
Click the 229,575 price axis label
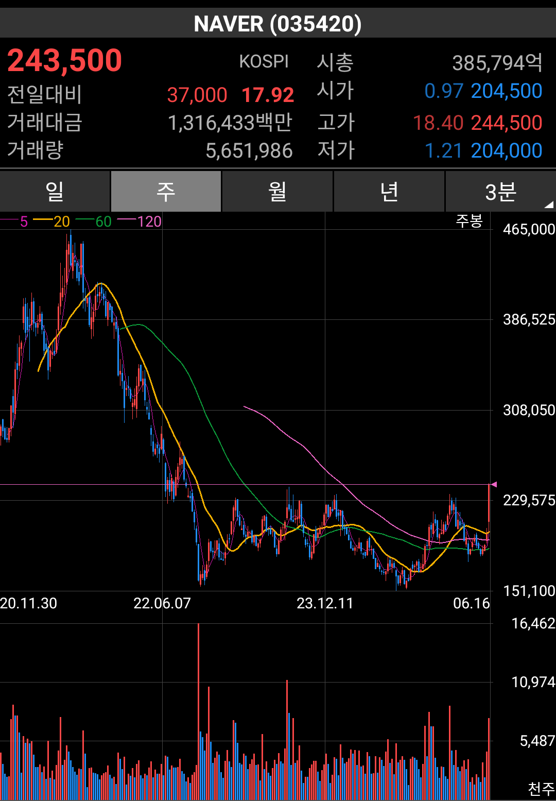coord(529,500)
